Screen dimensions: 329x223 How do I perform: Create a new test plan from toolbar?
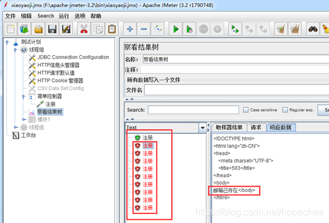tap(11, 29)
